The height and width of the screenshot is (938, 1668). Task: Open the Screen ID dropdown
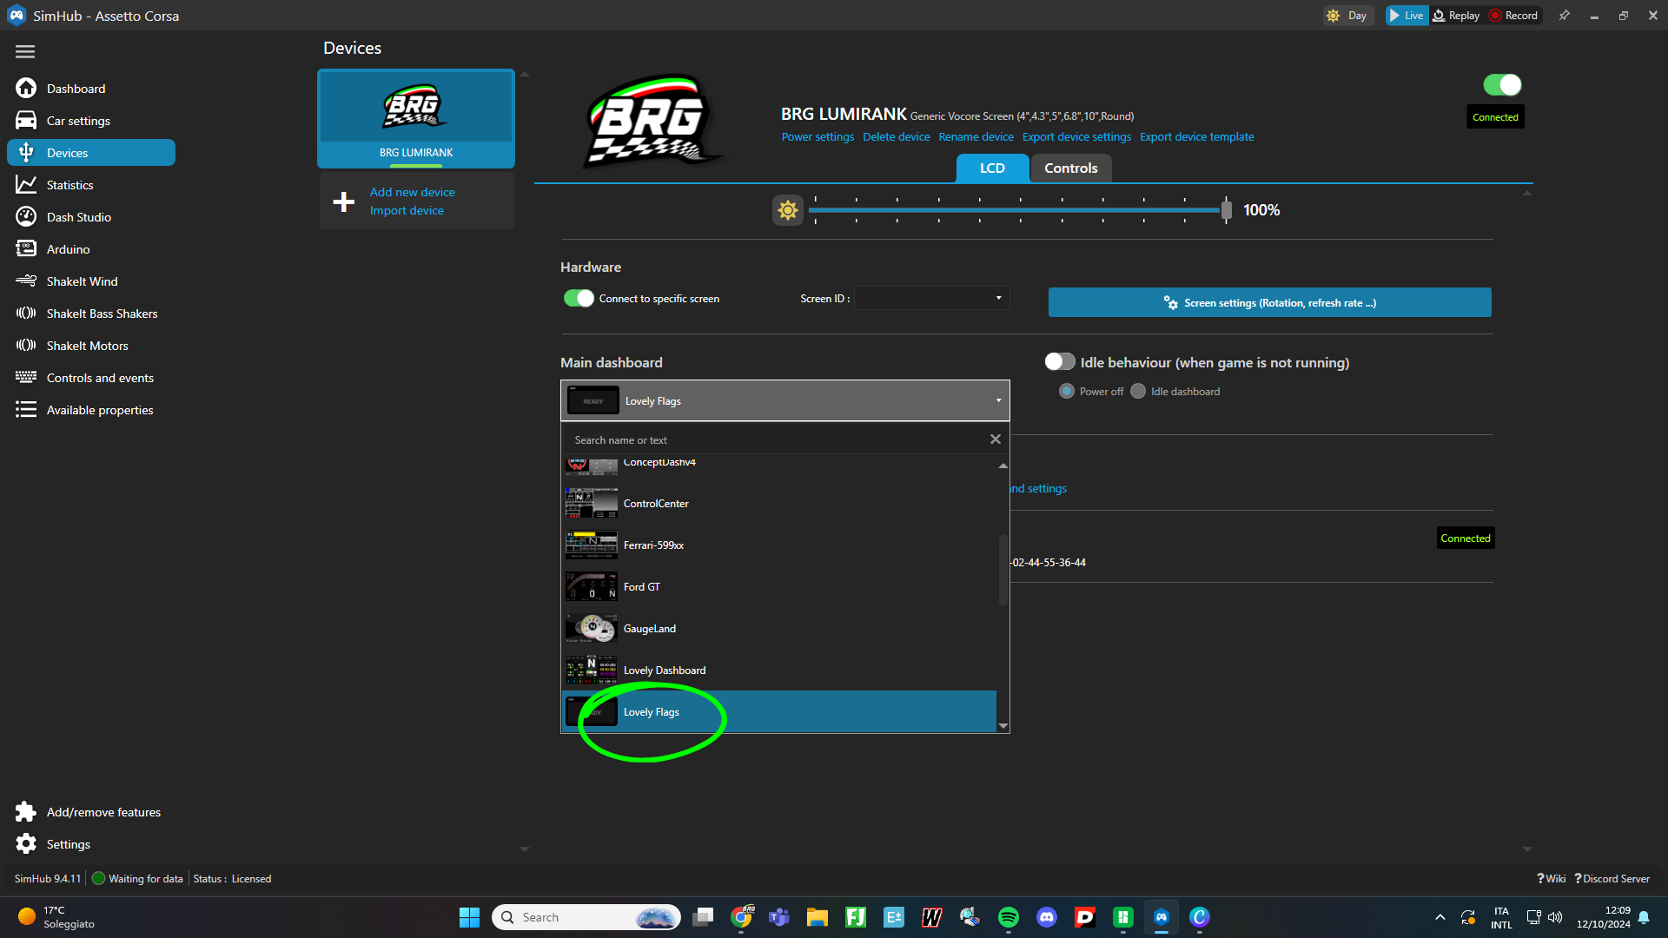[932, 299]
